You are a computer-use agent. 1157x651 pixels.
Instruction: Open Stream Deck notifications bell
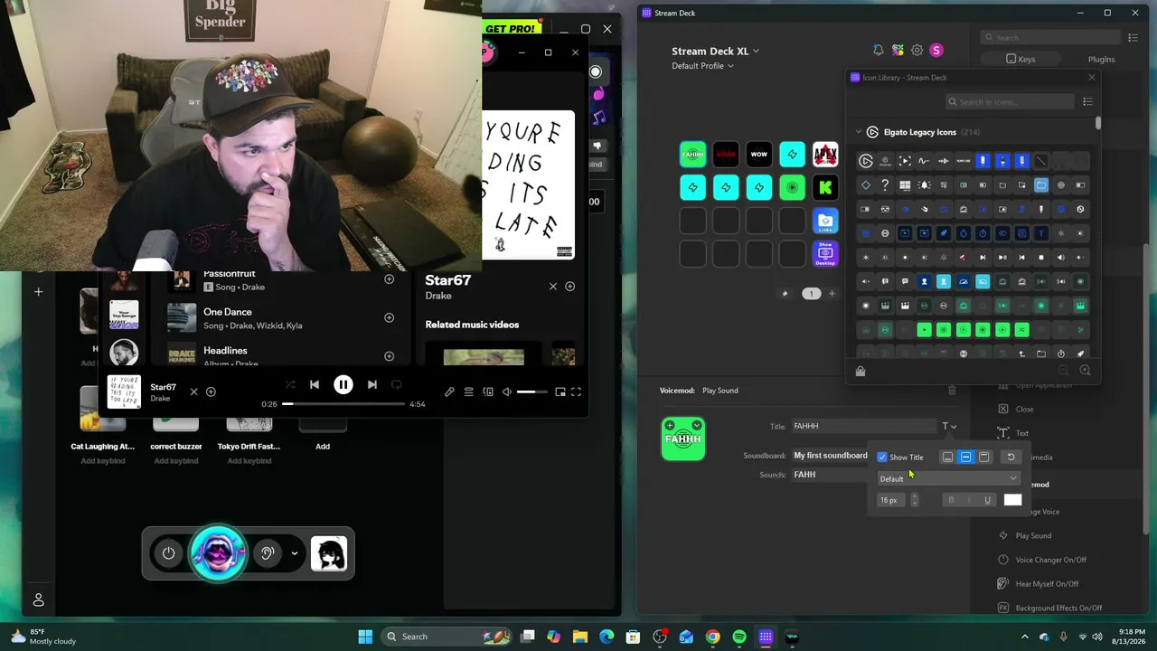[878, 51]
